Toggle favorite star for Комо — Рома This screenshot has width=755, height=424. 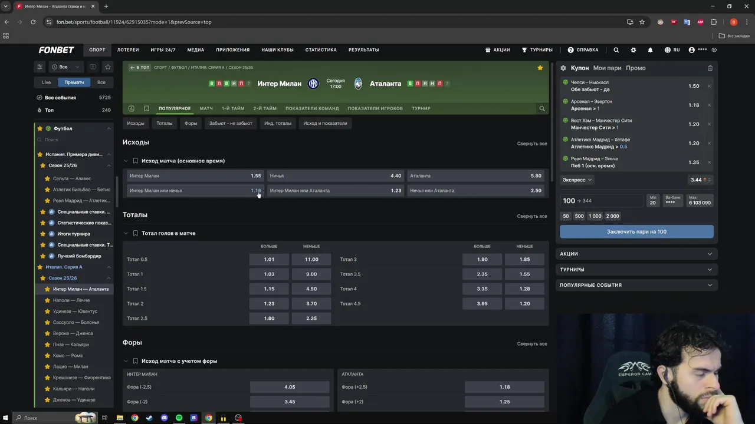[x=47, y=356]
